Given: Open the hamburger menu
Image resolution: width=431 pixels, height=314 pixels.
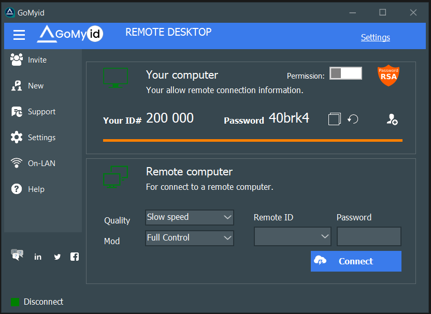Looking at the screenshot, I should click(x=19, y=35).
